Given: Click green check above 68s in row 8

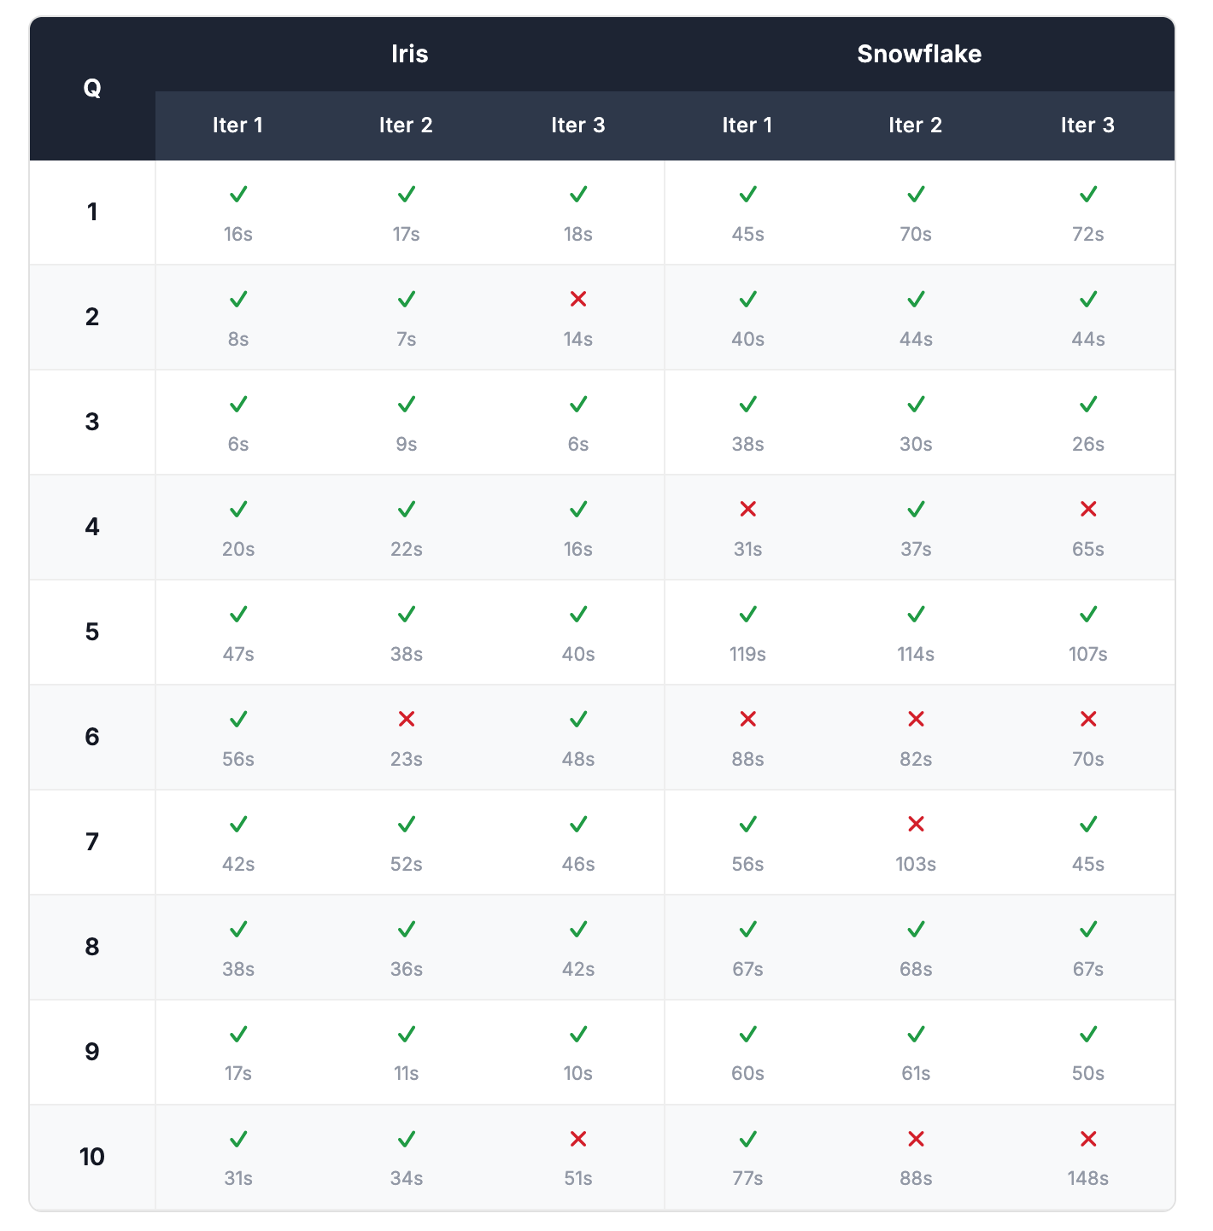Looking at the screenshot, I should tap(916, 929).
